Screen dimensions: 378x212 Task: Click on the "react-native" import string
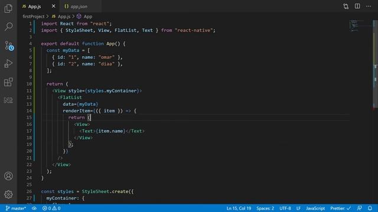(194, 30)
